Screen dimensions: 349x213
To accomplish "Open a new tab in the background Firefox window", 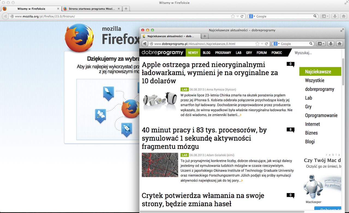I will [126, 9].
